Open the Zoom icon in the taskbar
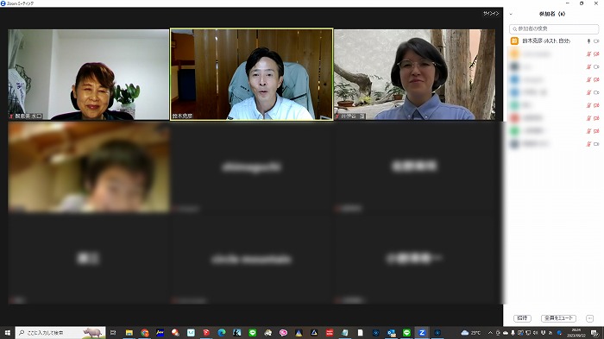The height and width of the screenshot is (339, 604). [x=422, y=332]
